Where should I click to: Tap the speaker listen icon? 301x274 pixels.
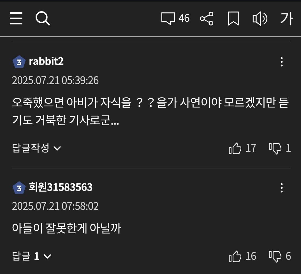(260, 19)
